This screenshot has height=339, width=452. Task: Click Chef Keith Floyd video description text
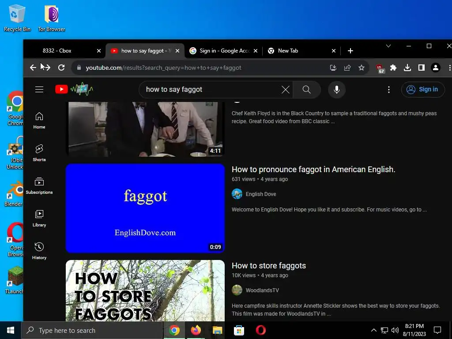[334, 117]
